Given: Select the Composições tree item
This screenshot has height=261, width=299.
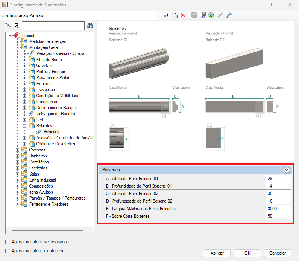Looking at the screenshot, I should [41, 186].
